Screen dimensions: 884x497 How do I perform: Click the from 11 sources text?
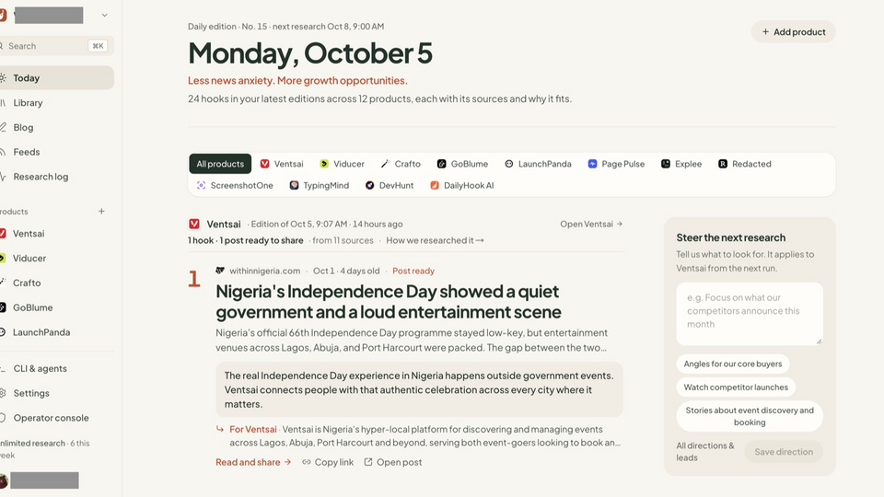point(343,240)
